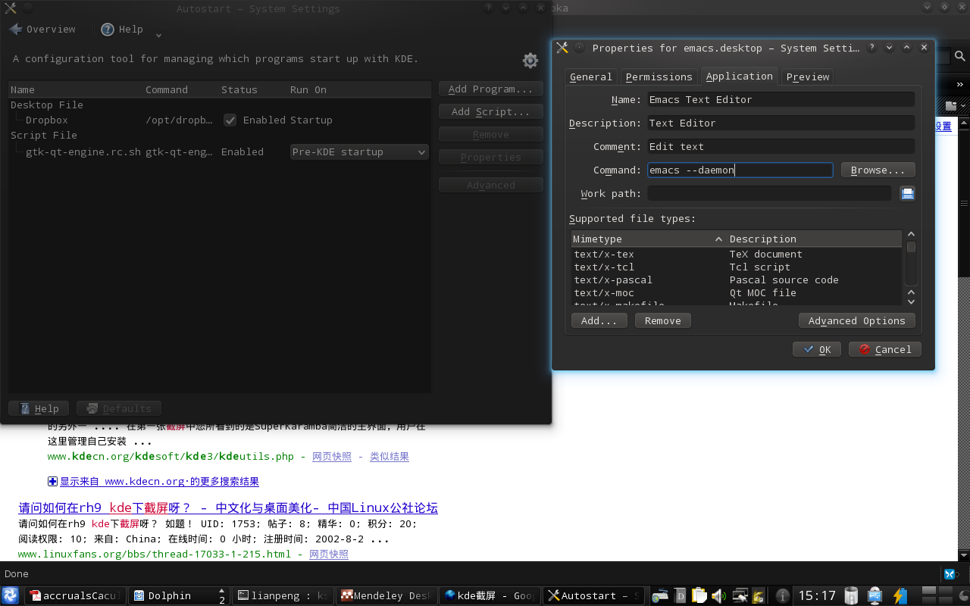This screenshot has width=970, height=606.
Task: Select the text/x-pascal mimetype row
Action: (x=737, y=280)
